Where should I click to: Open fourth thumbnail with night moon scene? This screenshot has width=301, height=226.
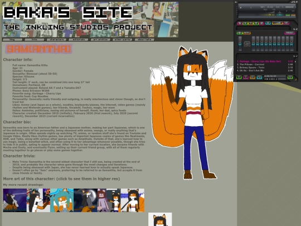click(x=85, y=200)
